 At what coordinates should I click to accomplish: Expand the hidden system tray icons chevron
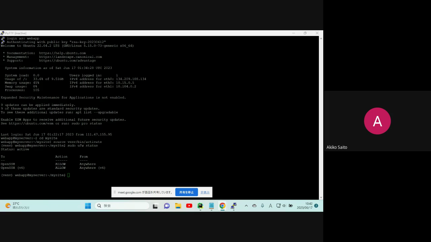click(x=246, y=206)
